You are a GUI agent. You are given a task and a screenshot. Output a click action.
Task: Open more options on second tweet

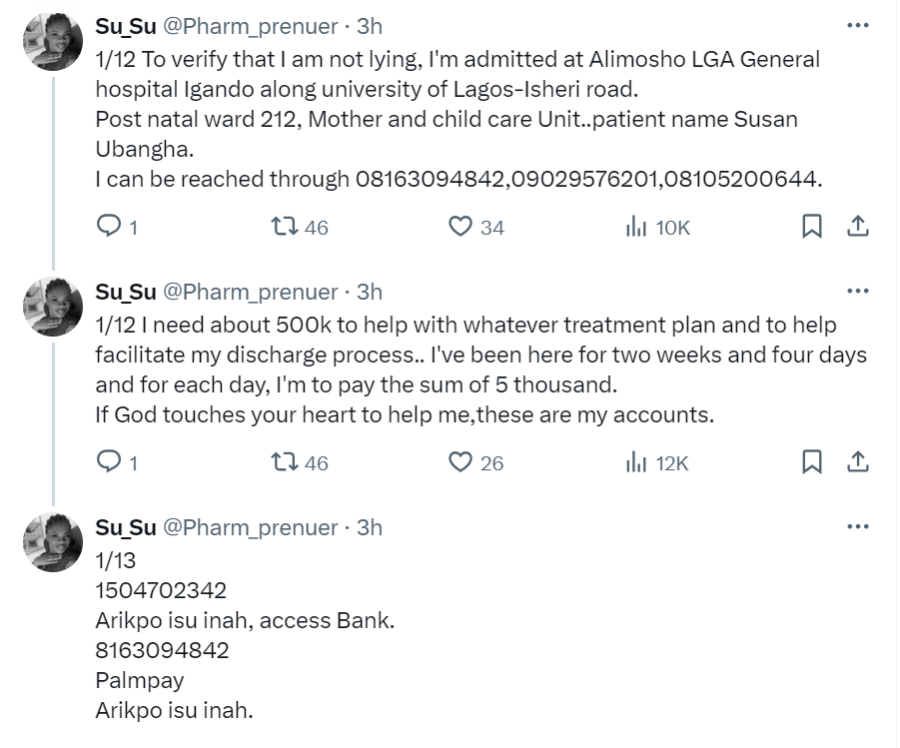(x=857, y=291)
